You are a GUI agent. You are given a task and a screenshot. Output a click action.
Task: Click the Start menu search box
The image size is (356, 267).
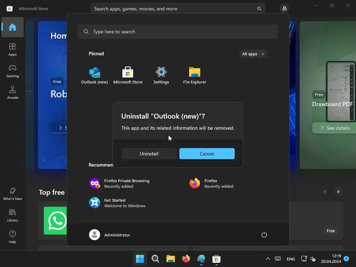point(178,32)
